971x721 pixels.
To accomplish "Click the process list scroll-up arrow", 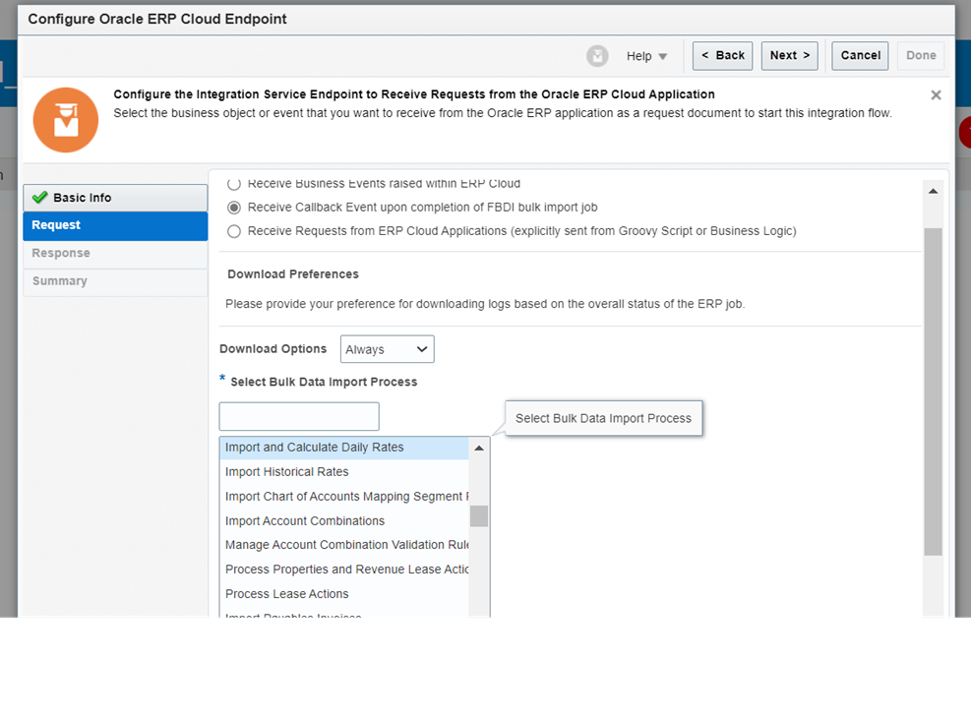I will tap(479, 448).
